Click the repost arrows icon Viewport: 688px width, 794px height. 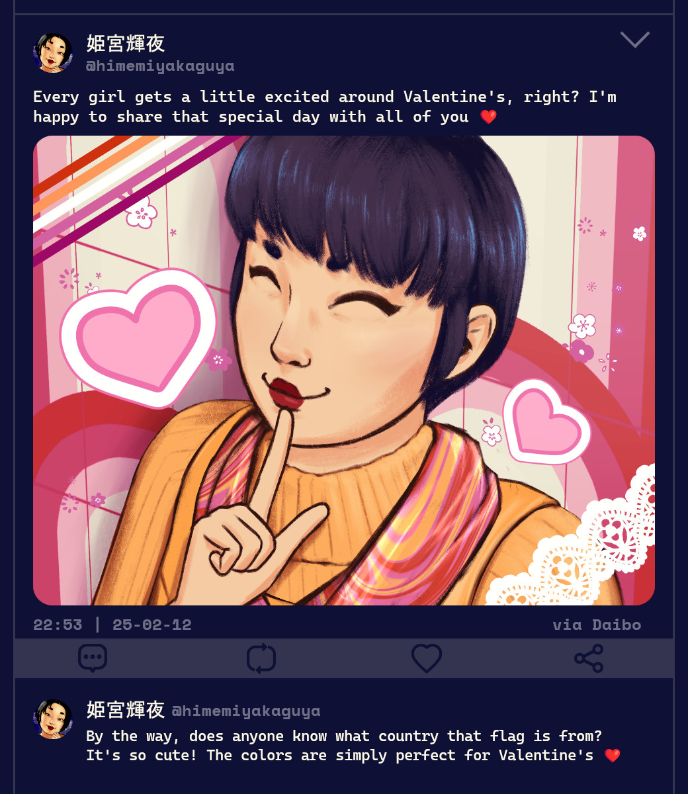tap(261, 658)
